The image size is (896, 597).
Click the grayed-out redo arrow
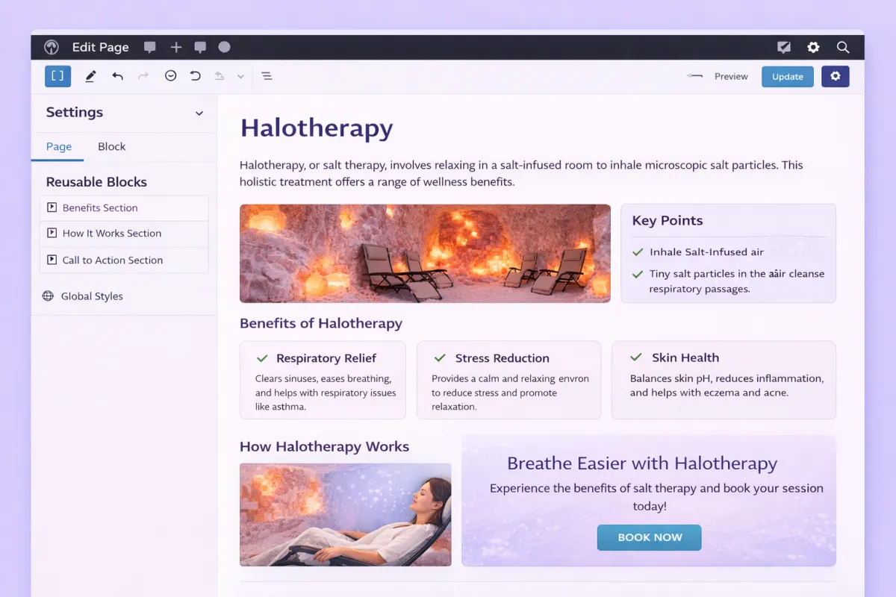143,76
